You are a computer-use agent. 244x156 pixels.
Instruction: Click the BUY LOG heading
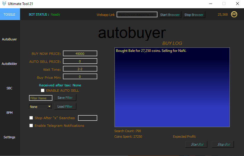coord(172,43)
